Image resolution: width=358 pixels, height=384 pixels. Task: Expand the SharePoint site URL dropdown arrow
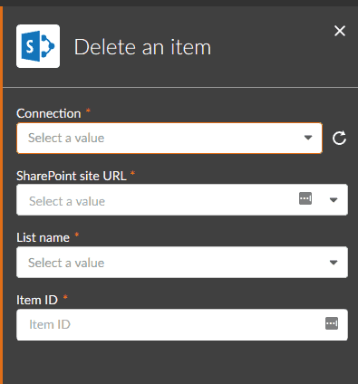(334, 200)
